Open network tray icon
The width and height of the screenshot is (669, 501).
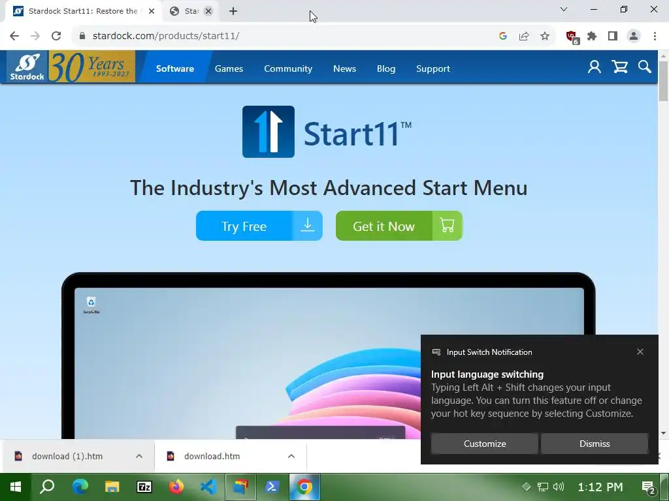(542, 487)
